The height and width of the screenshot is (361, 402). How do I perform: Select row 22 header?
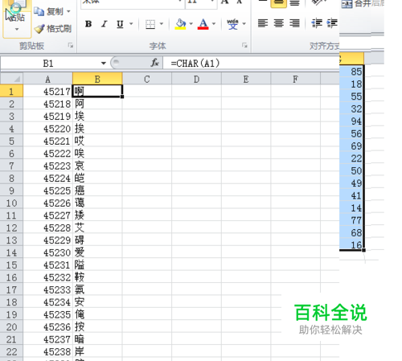[x=11, y=351]
